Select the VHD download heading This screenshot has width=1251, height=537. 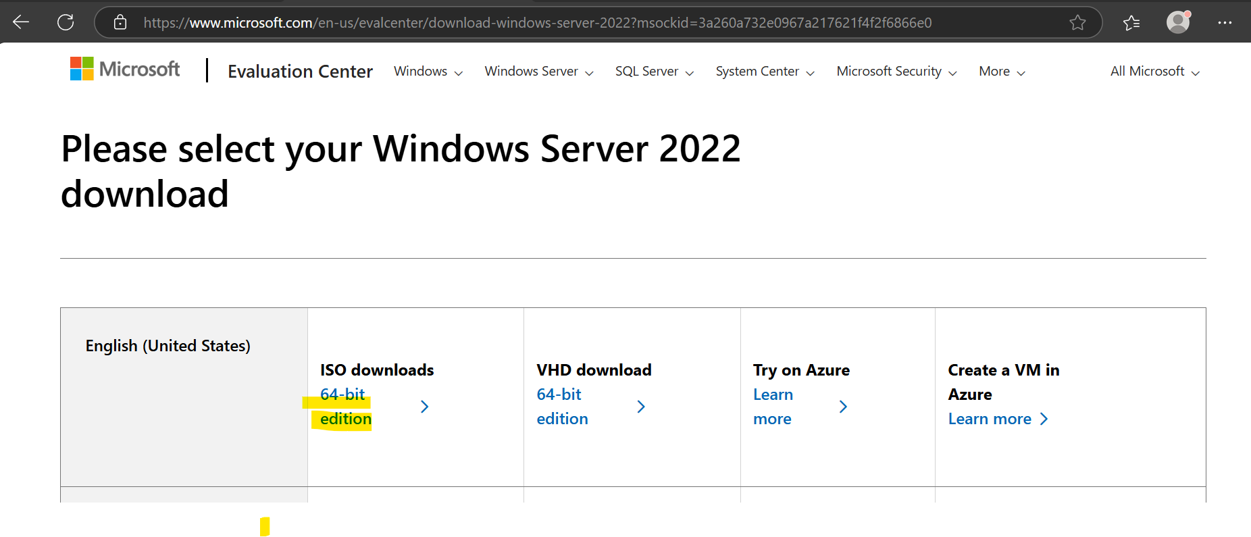click(x=594, y=370)
